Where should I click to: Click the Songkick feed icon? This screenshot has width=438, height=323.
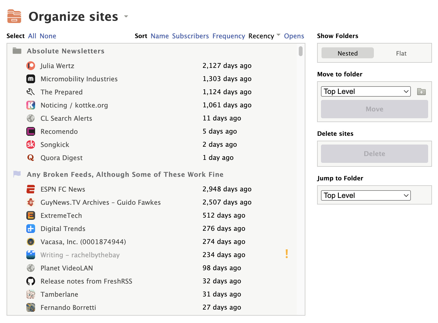31,145
